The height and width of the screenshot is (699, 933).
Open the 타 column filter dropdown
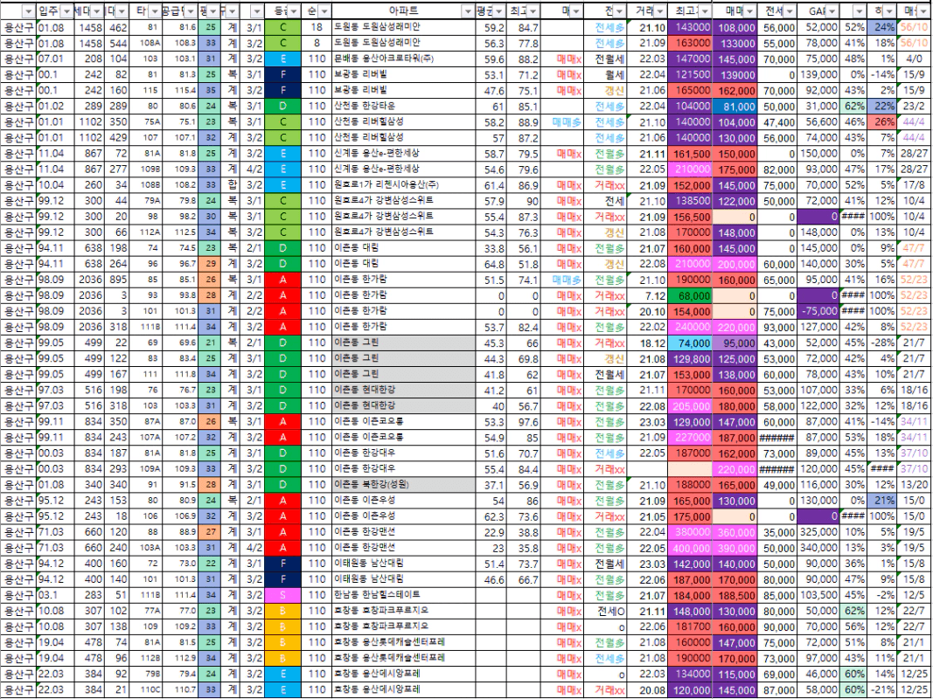154,11
